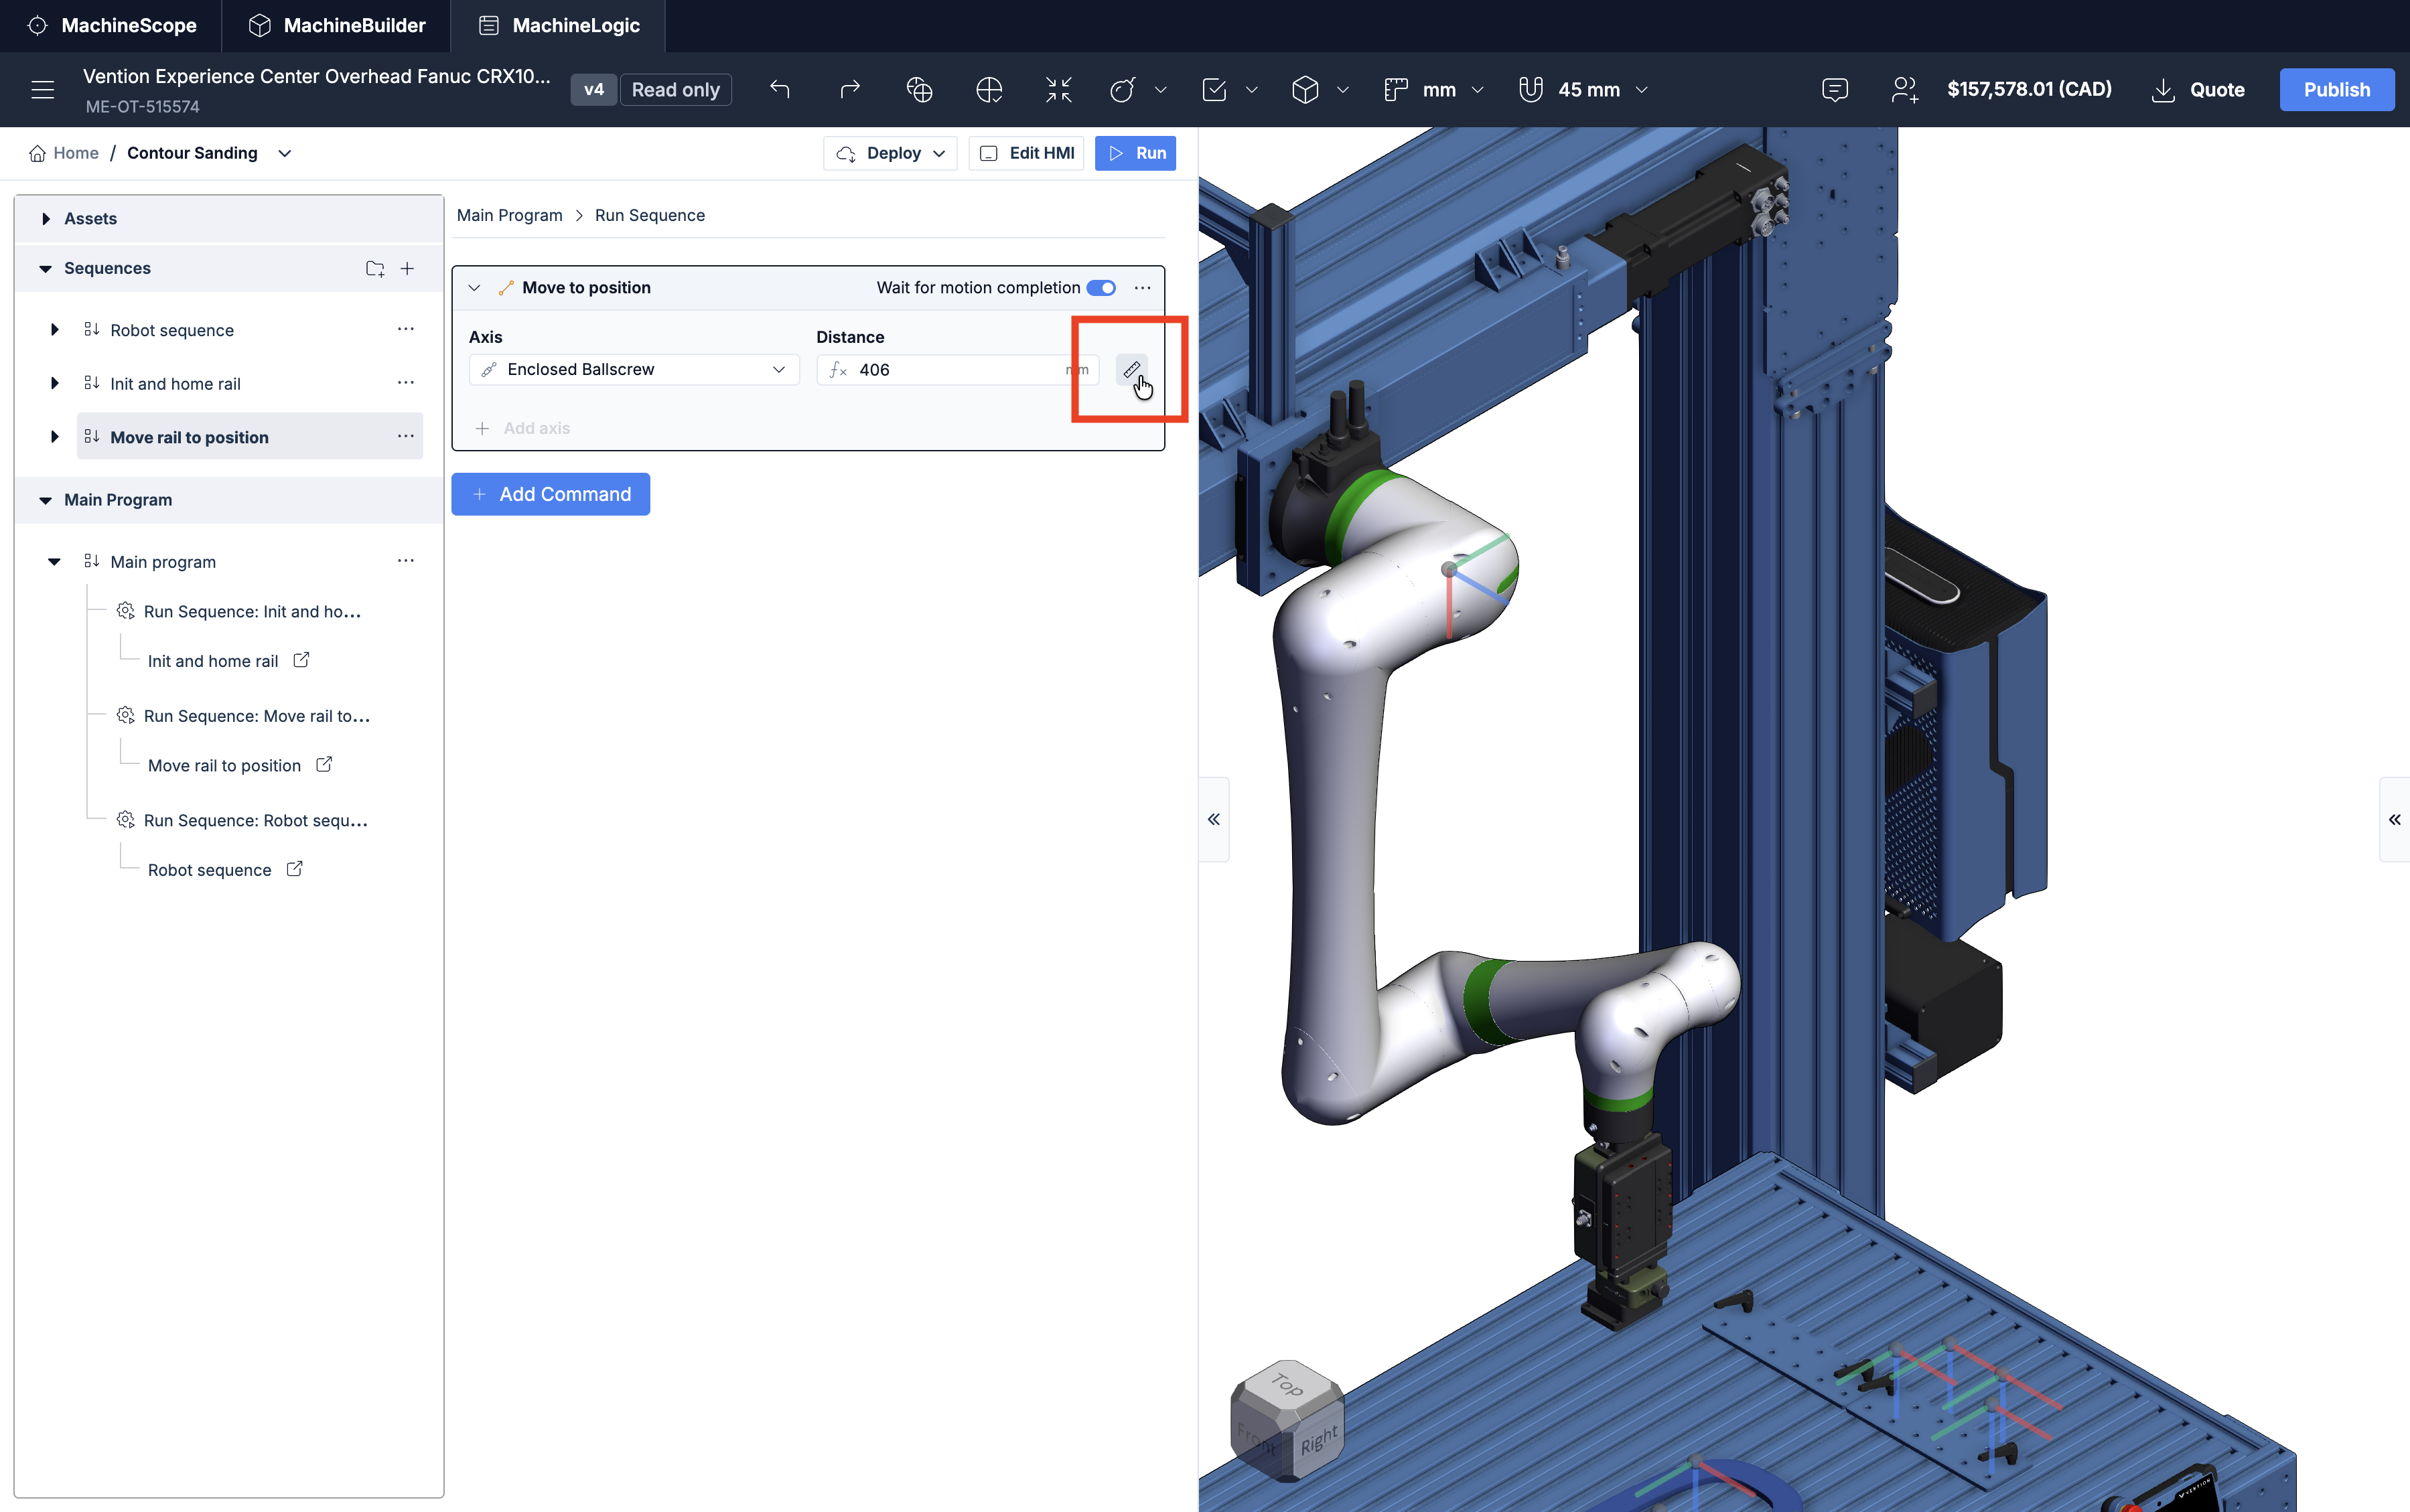Expand the Assets section
2410x1512 pixels.
pyautogui.click(x=45, y=219)
